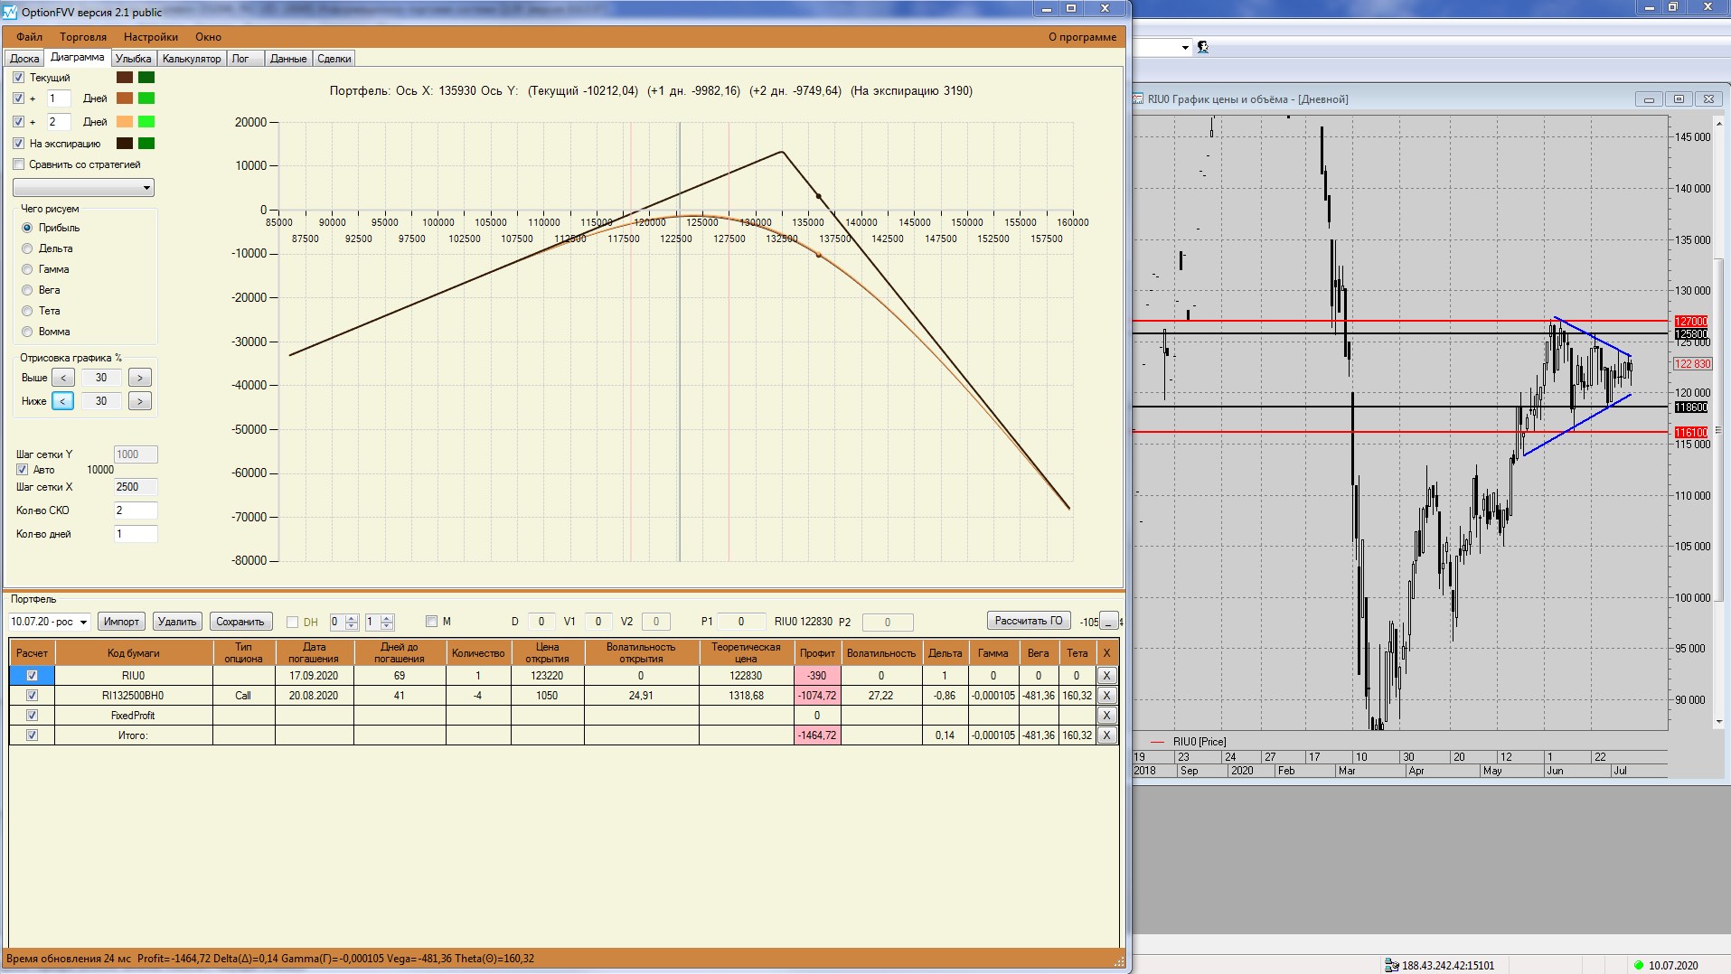
Task: Delete the RIU0 row with X button
Action: (x=1105, y=676)
